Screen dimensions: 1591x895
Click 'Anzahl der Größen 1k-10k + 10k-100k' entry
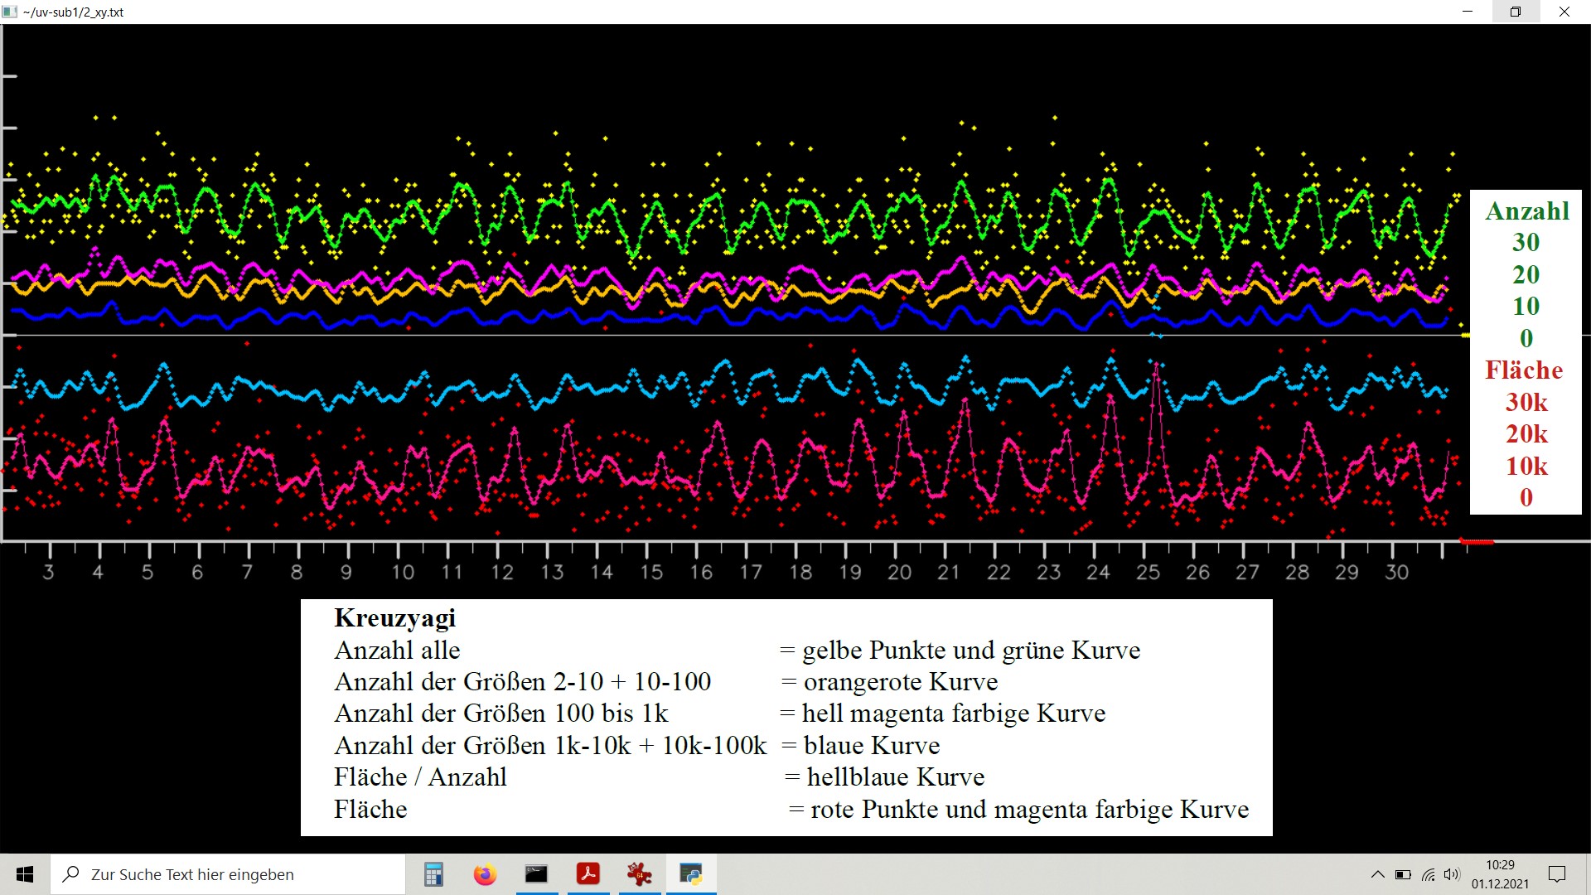click(551, 746)
